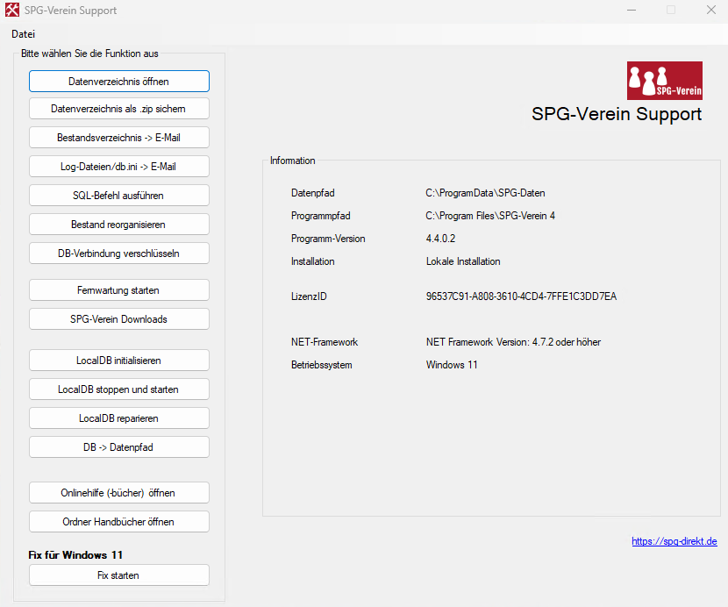Open the https://spg-direkt.de link
728x607 pixels.
pos(674,542)
